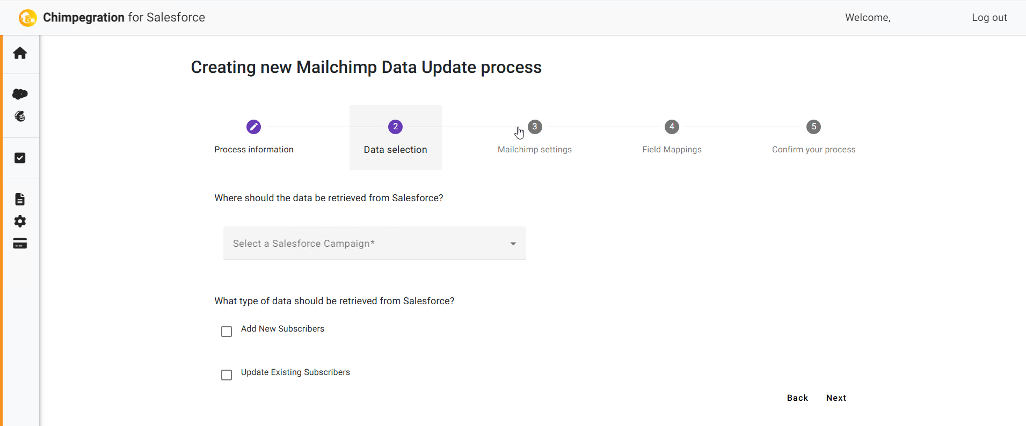Expand the Select a Salesforce Campaign dropdown
1026x426 pixels.
coord(374,243)
